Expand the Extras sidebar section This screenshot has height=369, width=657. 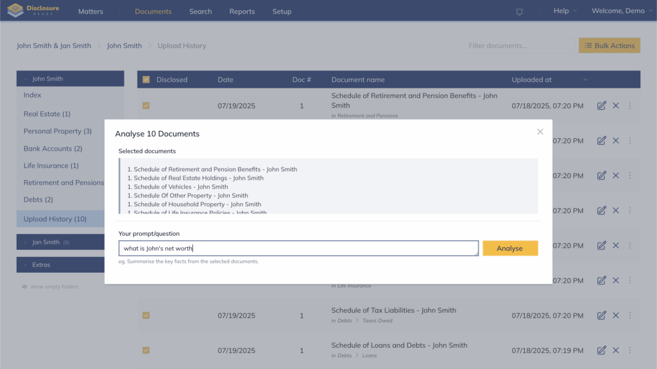point(26,265)
